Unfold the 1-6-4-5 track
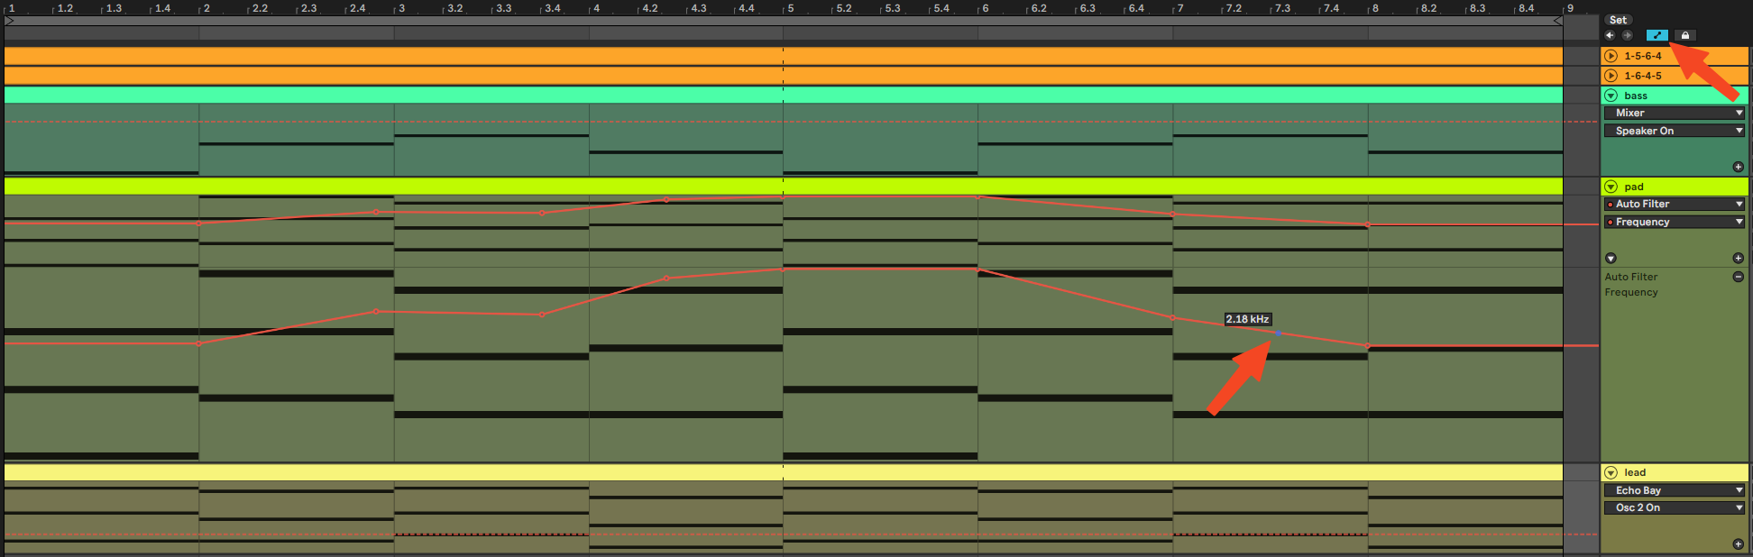 tap(1611, 76)
